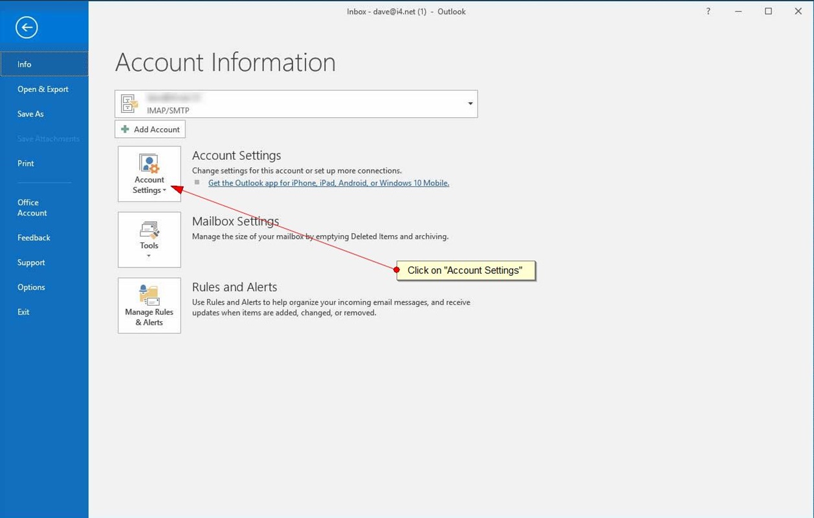Click the help question mark icon
This screenshot has width=814, height=518.
point(709,11)
